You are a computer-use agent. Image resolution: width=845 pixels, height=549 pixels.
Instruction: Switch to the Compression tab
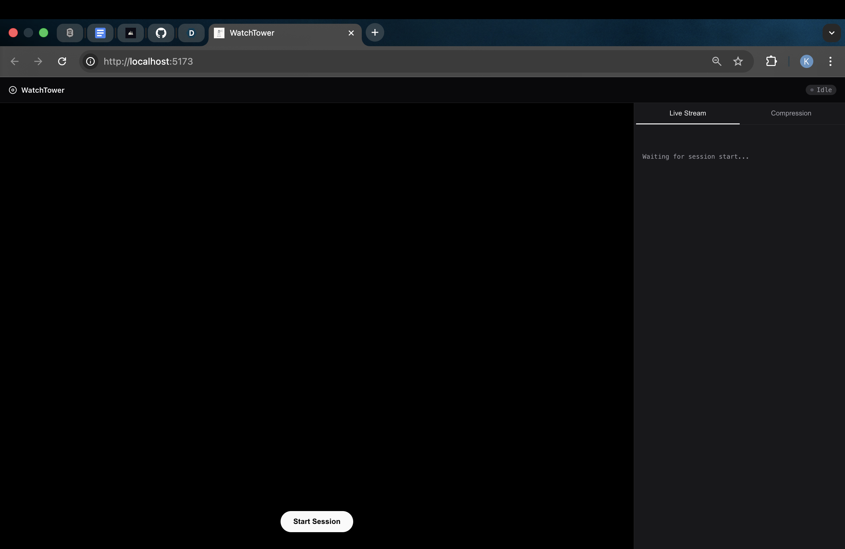791,113
